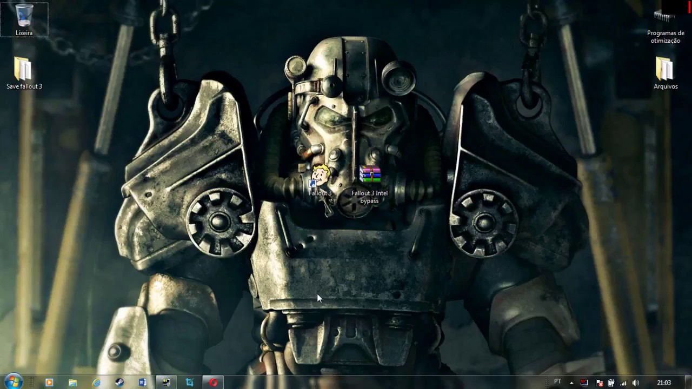Click the 21:03 taskbar clock

(x=664, y=383)
